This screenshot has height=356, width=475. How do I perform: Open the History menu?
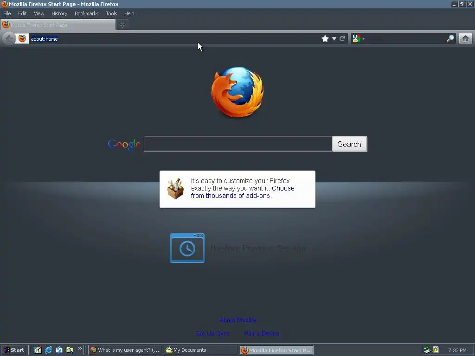tap(59, 13)
